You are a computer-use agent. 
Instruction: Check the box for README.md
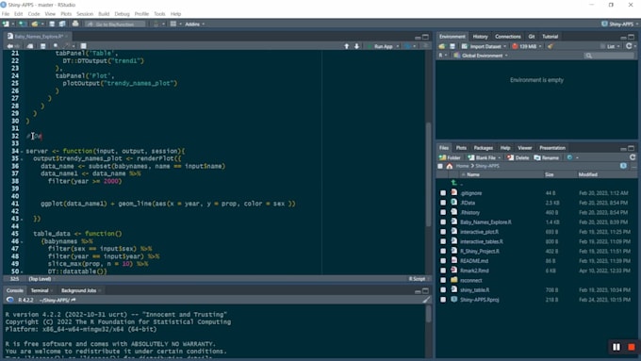(443, 261)
